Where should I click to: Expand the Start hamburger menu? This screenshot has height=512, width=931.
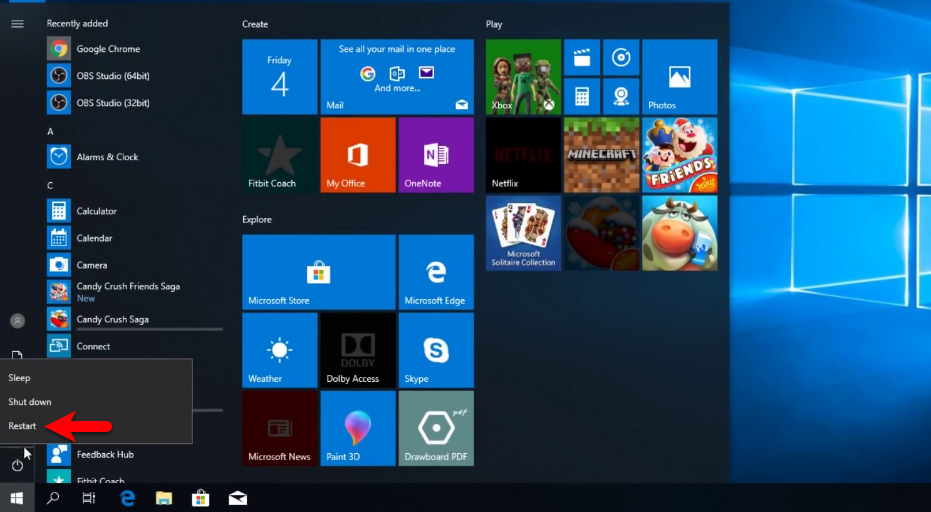pyautogui.click(x=18, y=24)
